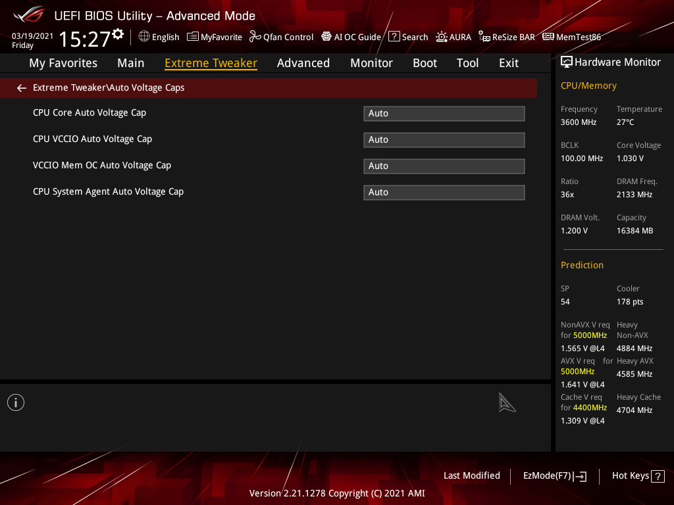Launch AI OC Guide label
Image resolution: width=674 pixels, height=505 pixels.
click(357, 37)
